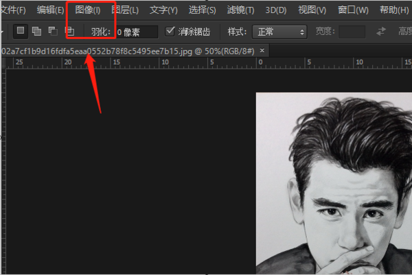Select the Subtract from Selection icon

tap(53, 32)
